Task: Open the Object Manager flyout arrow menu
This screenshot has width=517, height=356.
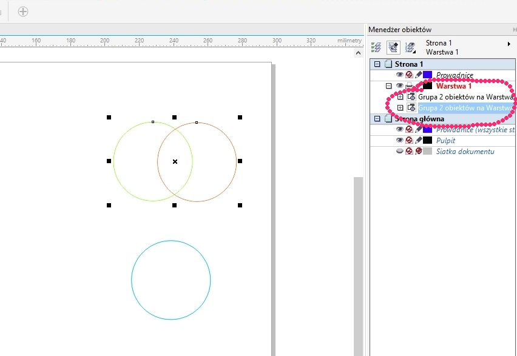Action: [x=509, y=44]
